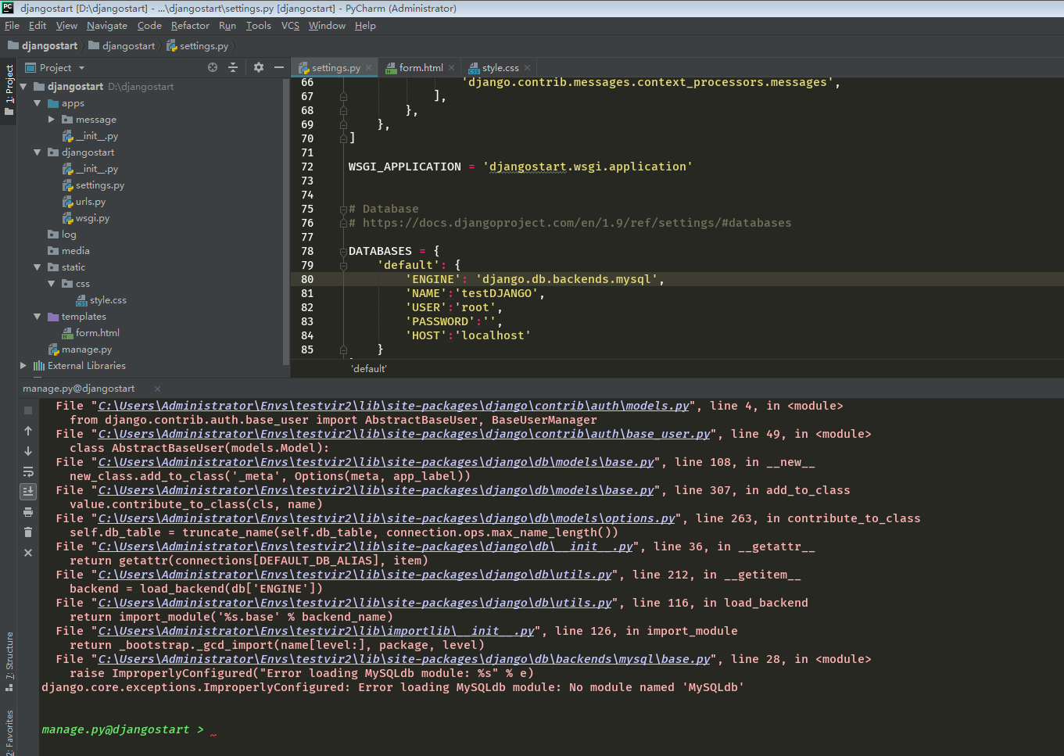
Task: Click line number 72 in gutter
Action: (307, 167)
